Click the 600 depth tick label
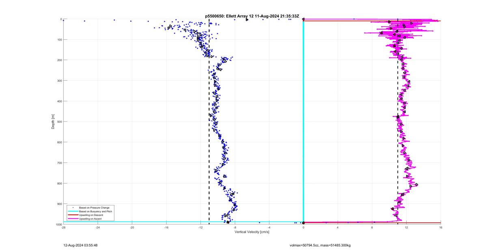The width and height of the screenshot is (487, 252). pyautogui.click(x=59, y=142)
